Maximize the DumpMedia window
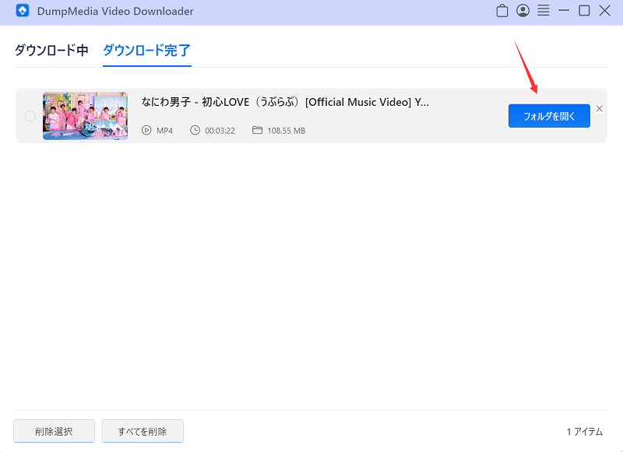This screenshot has width=623, height=452. [x=584, y=11]
